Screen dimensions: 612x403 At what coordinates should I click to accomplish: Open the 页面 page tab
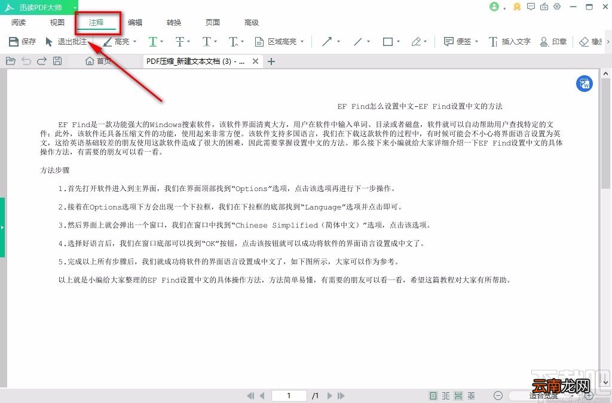(213, 23)
